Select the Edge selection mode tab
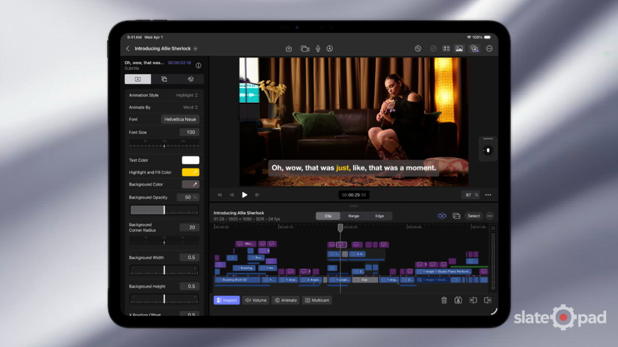The width and height of the screenshot is (618, 347). 379,216
